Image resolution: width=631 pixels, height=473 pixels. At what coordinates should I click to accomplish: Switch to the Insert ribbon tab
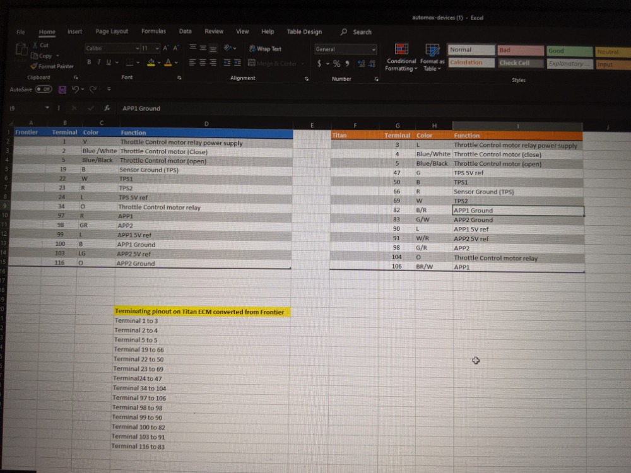(x=74, y=32)
